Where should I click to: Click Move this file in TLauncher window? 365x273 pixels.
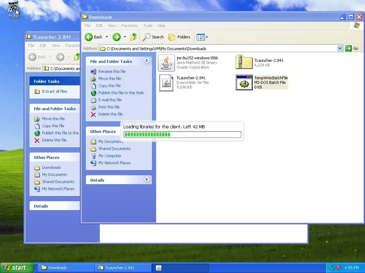(x=53, y=119)
